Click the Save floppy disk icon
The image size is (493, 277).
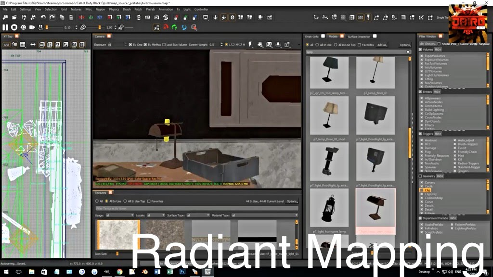(x=24, y=18)
